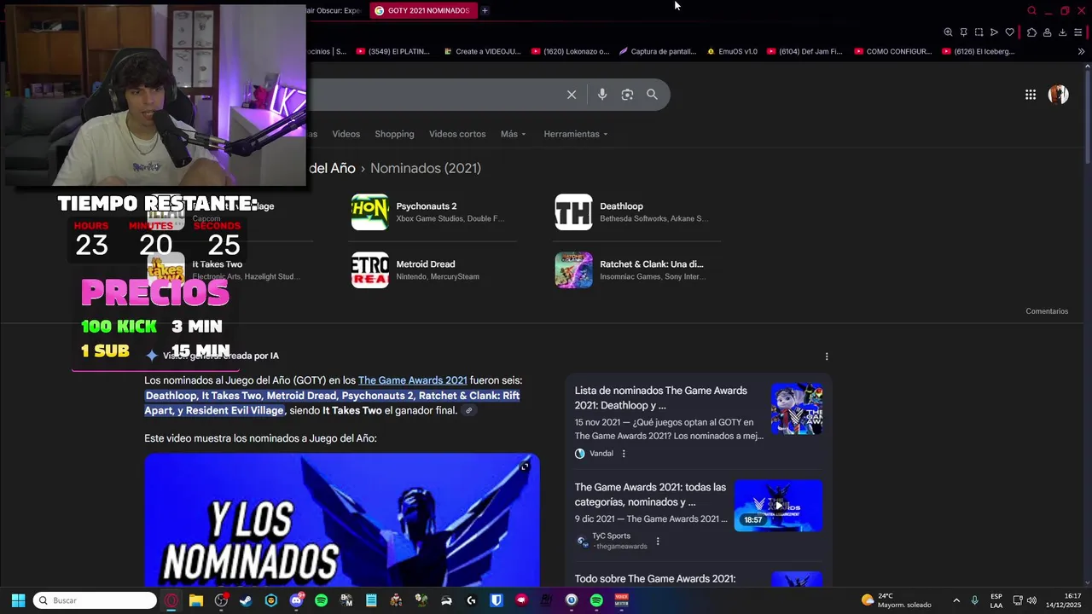Open the Google apps grid
The image size is (1092, 614).
pyautogui.click(x=1031, y=95)
